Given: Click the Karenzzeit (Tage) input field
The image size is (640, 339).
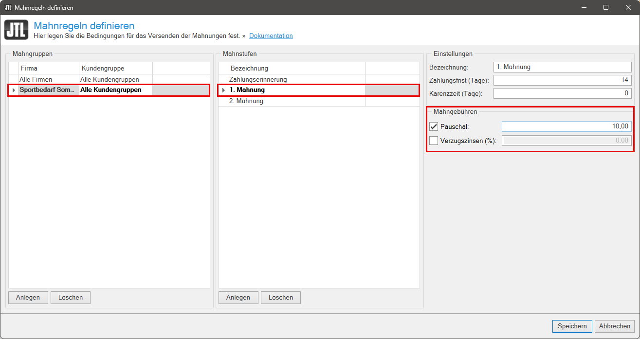Looking at the screenshot, I should click(x=562, y=93).
